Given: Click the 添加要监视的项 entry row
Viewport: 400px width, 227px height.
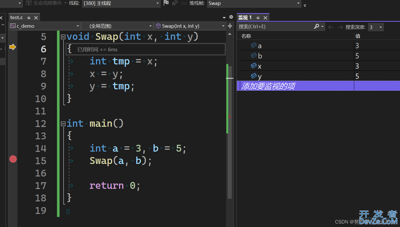Looking at the screenshot, I should (318, 86).
